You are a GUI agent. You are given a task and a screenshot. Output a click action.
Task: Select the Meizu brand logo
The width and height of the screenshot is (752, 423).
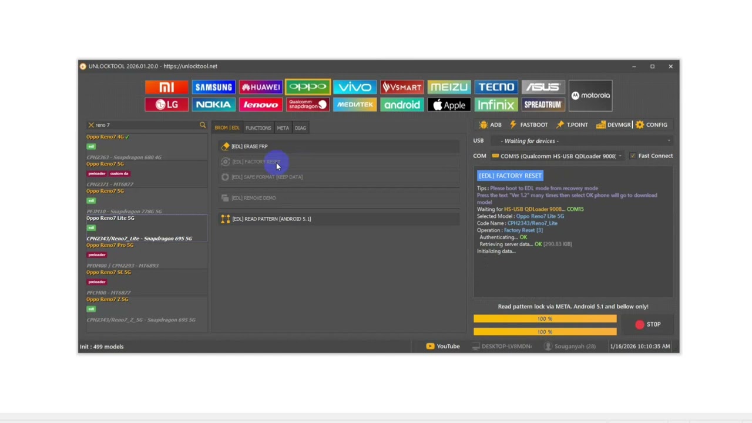pos(449,87)
